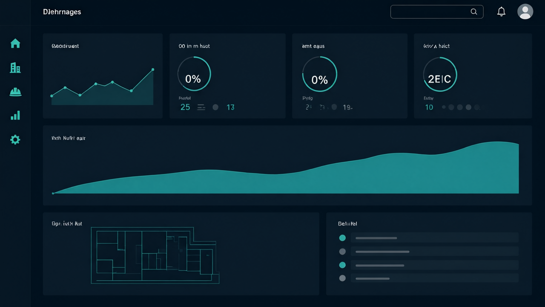Open the bar chart sidebar icon
Image resolution: width=545 pixels, height=307 pixels.
coord(15,116)
